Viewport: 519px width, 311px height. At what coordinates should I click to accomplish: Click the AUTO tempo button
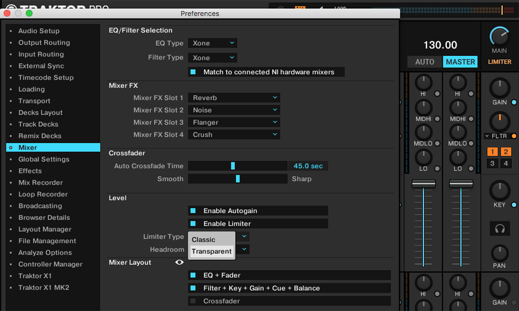point(425,62)
